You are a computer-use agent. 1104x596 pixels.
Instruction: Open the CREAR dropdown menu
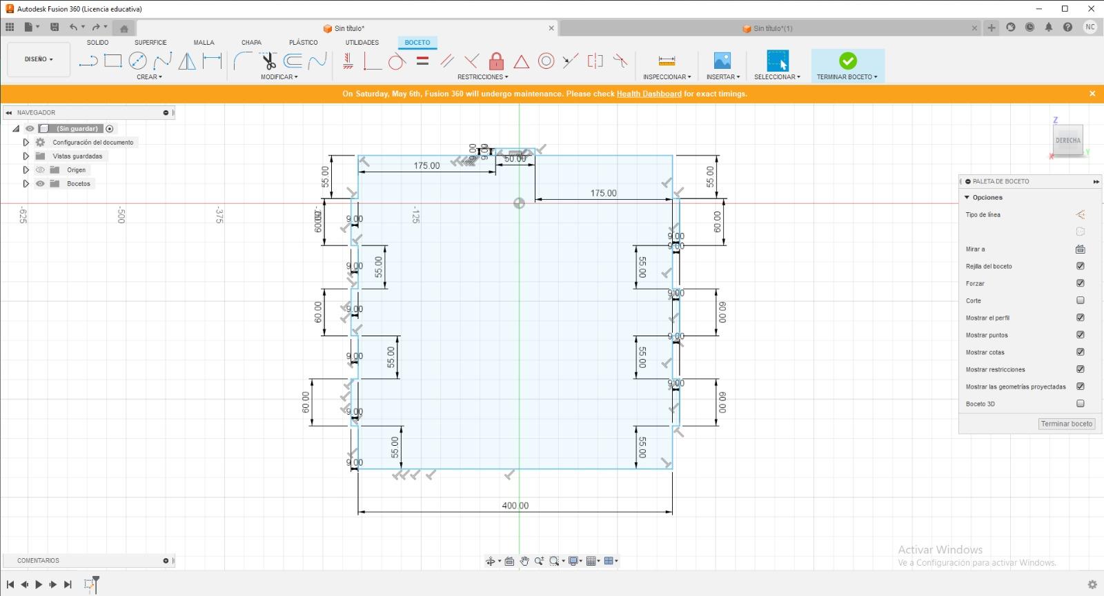[149, 77]
